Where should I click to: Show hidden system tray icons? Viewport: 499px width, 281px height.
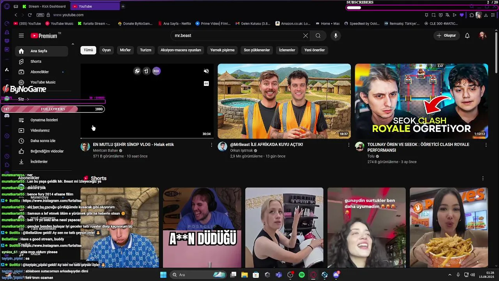coord(449,275)
